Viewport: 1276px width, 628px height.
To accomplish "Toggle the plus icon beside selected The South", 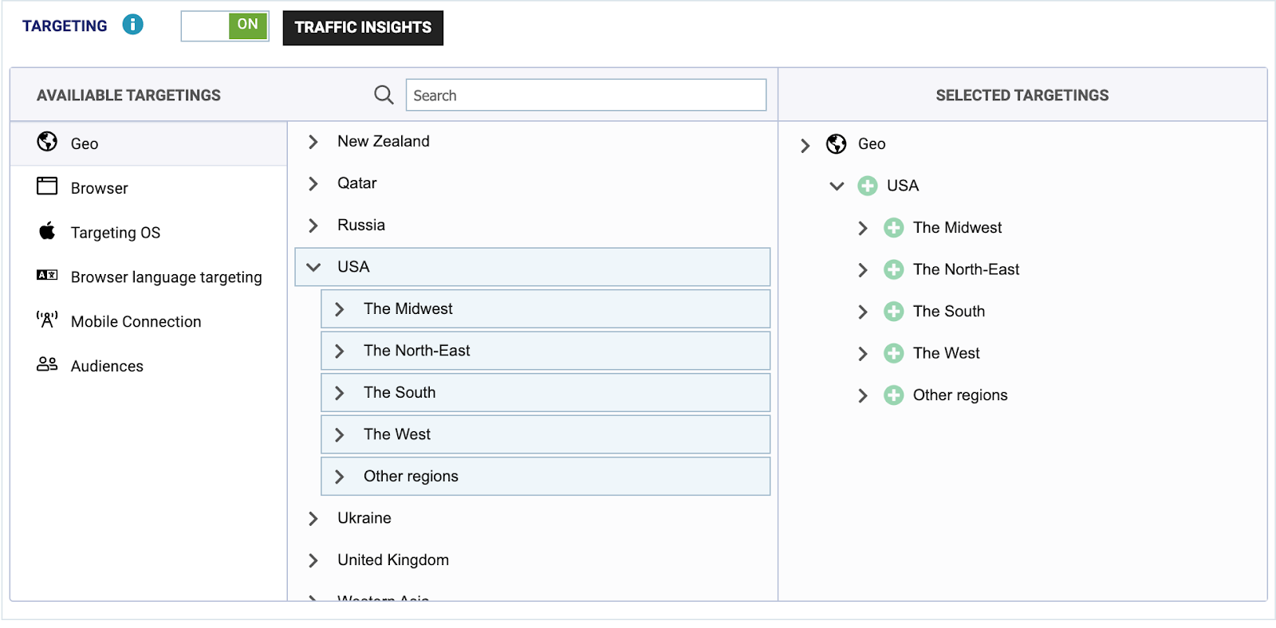I will 893,312.
